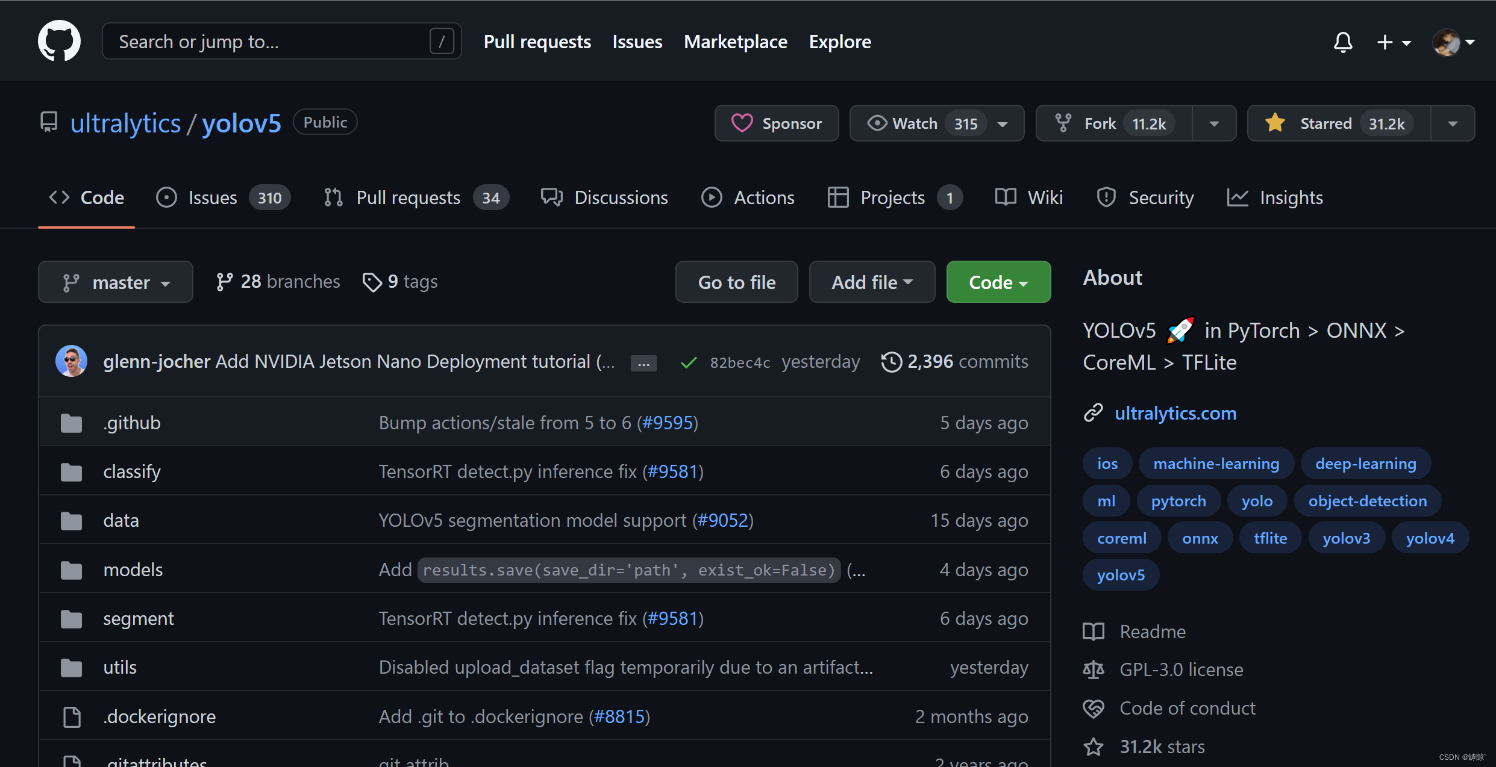Screen dimensions: 1496x767
Task: Open the notifications bell
Action: pyautogui.click(x=1343, y=42)
